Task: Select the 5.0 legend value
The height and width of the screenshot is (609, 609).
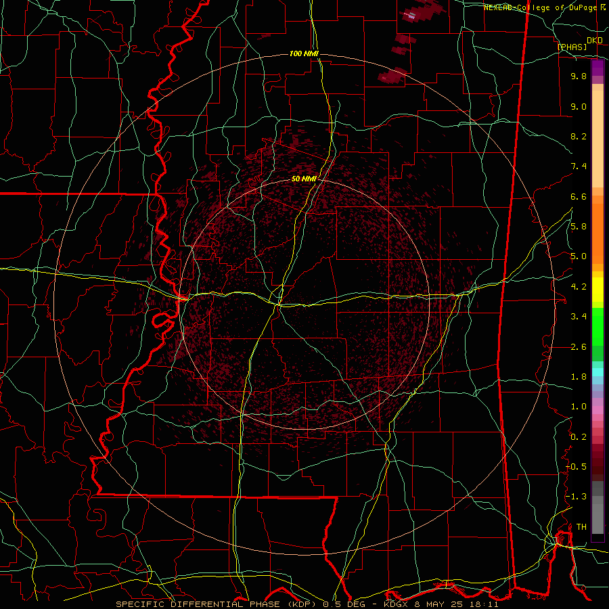Action: click(579, 256)
